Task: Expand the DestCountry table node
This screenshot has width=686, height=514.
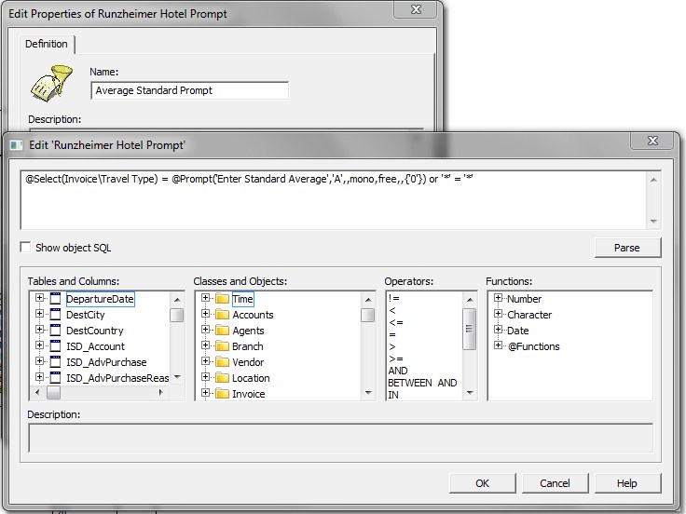Action: 39,330
